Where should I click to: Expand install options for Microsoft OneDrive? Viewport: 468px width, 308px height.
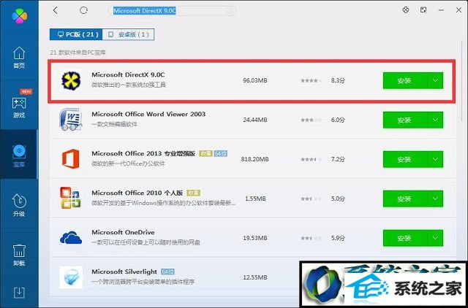[x=436, y=238]
